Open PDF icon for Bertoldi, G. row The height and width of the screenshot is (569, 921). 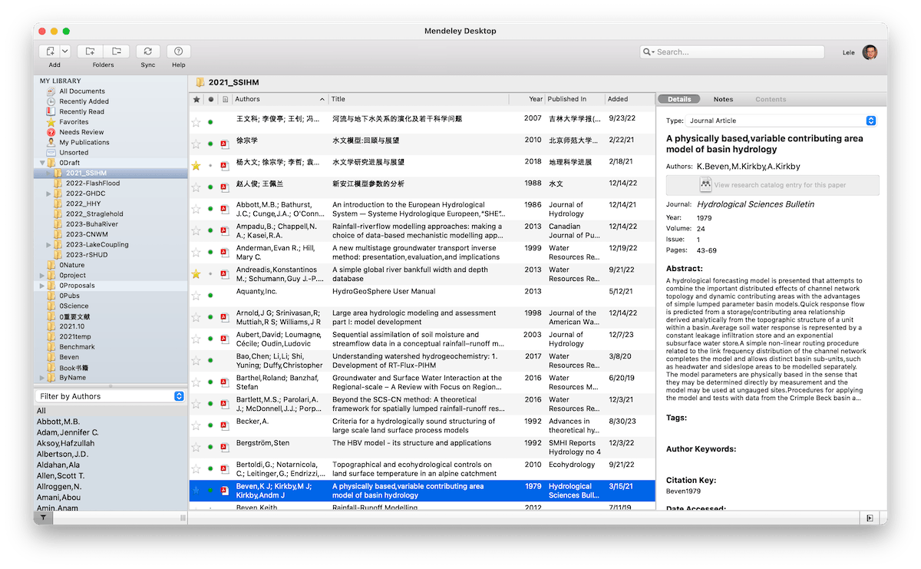225,468
